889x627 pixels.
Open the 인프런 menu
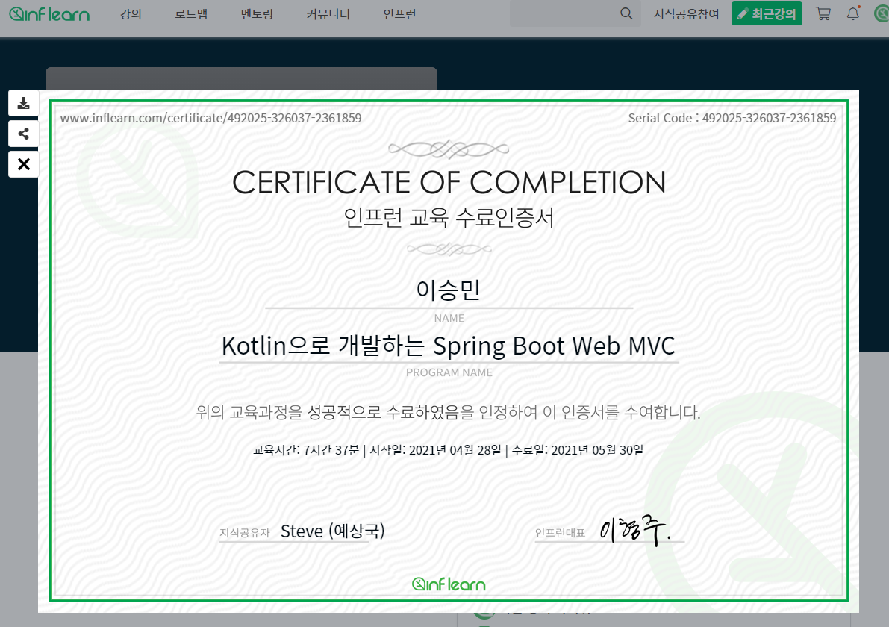(399, 14)
